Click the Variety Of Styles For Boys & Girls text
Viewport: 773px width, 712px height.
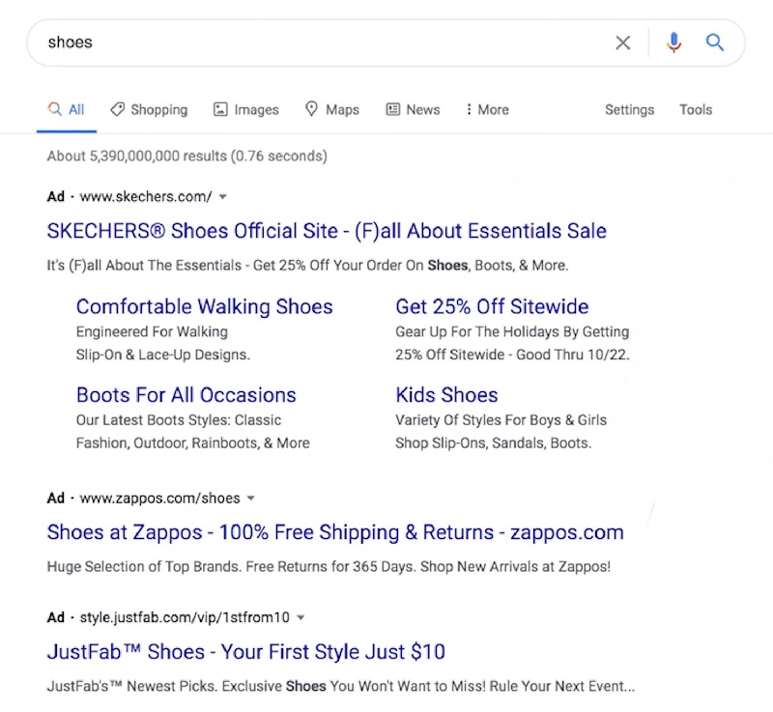point(501,420)
